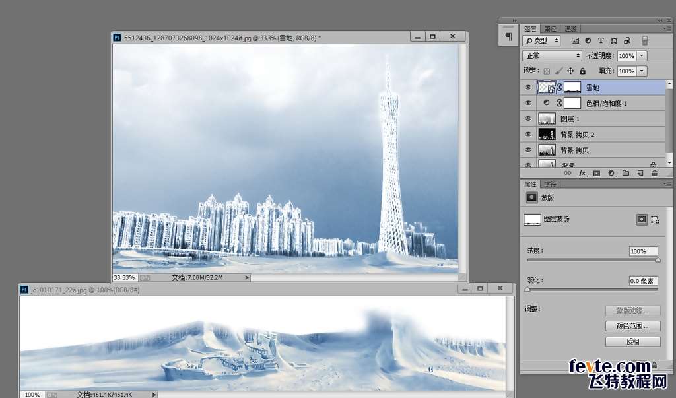The width and height of the screenshot is (676, 398).
Task: Create a new layer group folder
Action: (625, 173)
